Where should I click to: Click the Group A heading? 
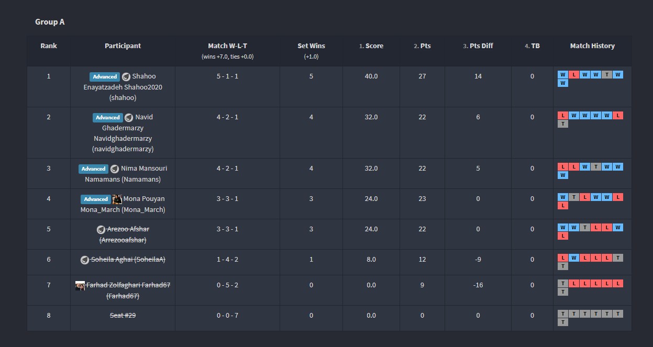click(x=50, y=22)
